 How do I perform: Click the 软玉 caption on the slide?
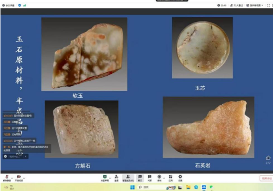pyautogui.click(x=78, y=96)
